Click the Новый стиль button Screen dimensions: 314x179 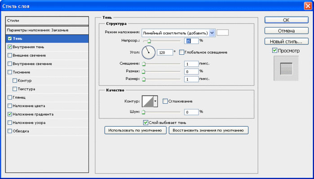[286, 42]
